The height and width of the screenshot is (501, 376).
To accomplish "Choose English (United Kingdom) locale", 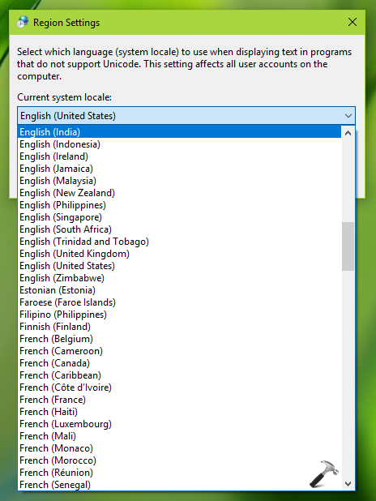I will pyautogui.click(x=180, y=254).
